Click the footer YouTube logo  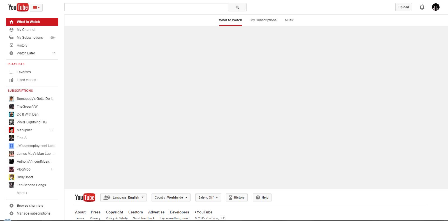pyautogui.click(x=85, y=197)
